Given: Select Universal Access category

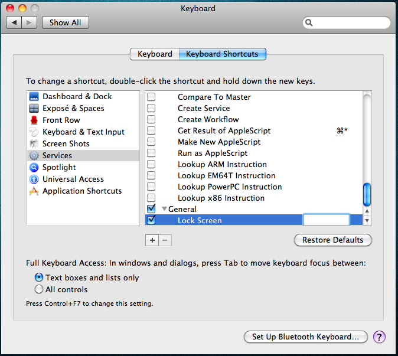Looking at the screenshot, I should click(x=83, y=179).
